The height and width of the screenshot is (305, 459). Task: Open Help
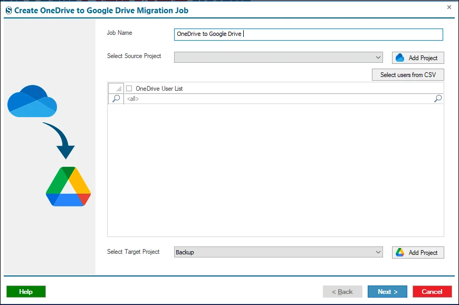click(x=26, y=291)
